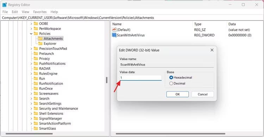Click the RulesEngine folder icon

click(36, 74)
